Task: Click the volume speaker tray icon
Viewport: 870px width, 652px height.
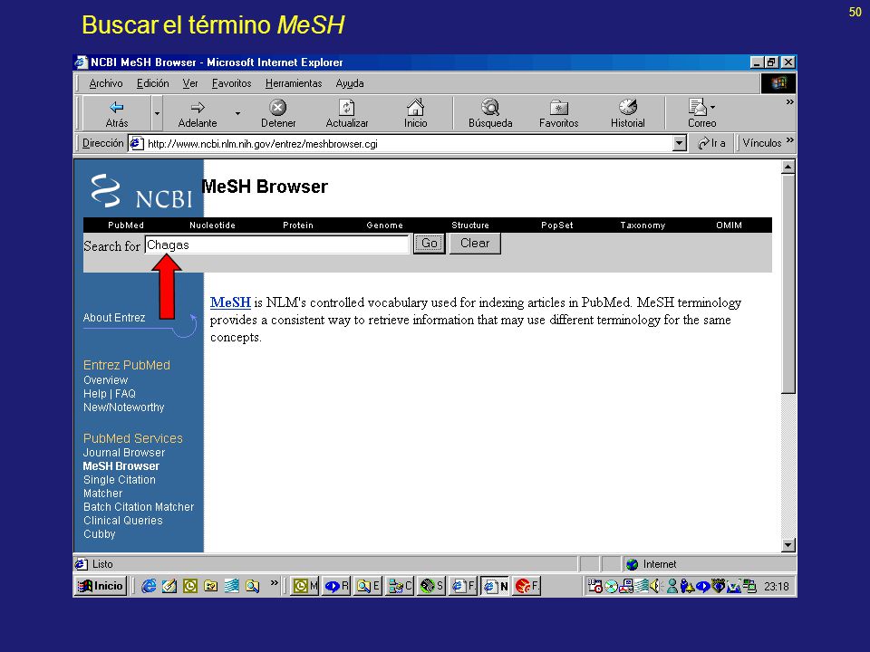Action: (x=656, y=586)
